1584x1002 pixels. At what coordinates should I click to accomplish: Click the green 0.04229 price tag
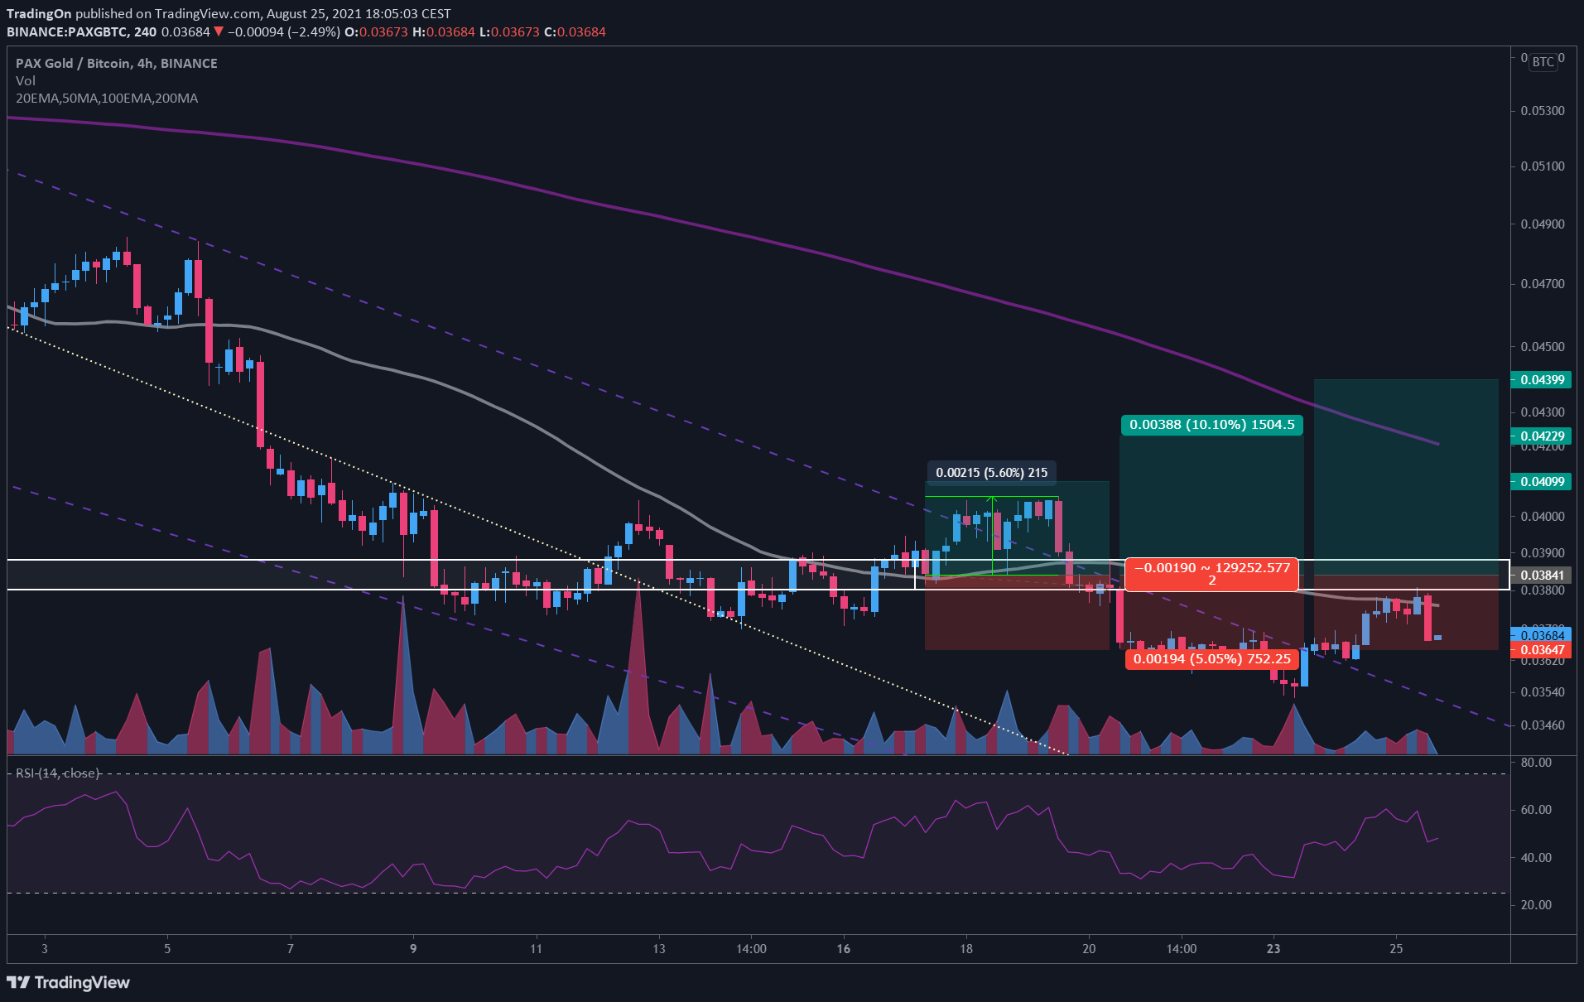tap(1541, 436)
